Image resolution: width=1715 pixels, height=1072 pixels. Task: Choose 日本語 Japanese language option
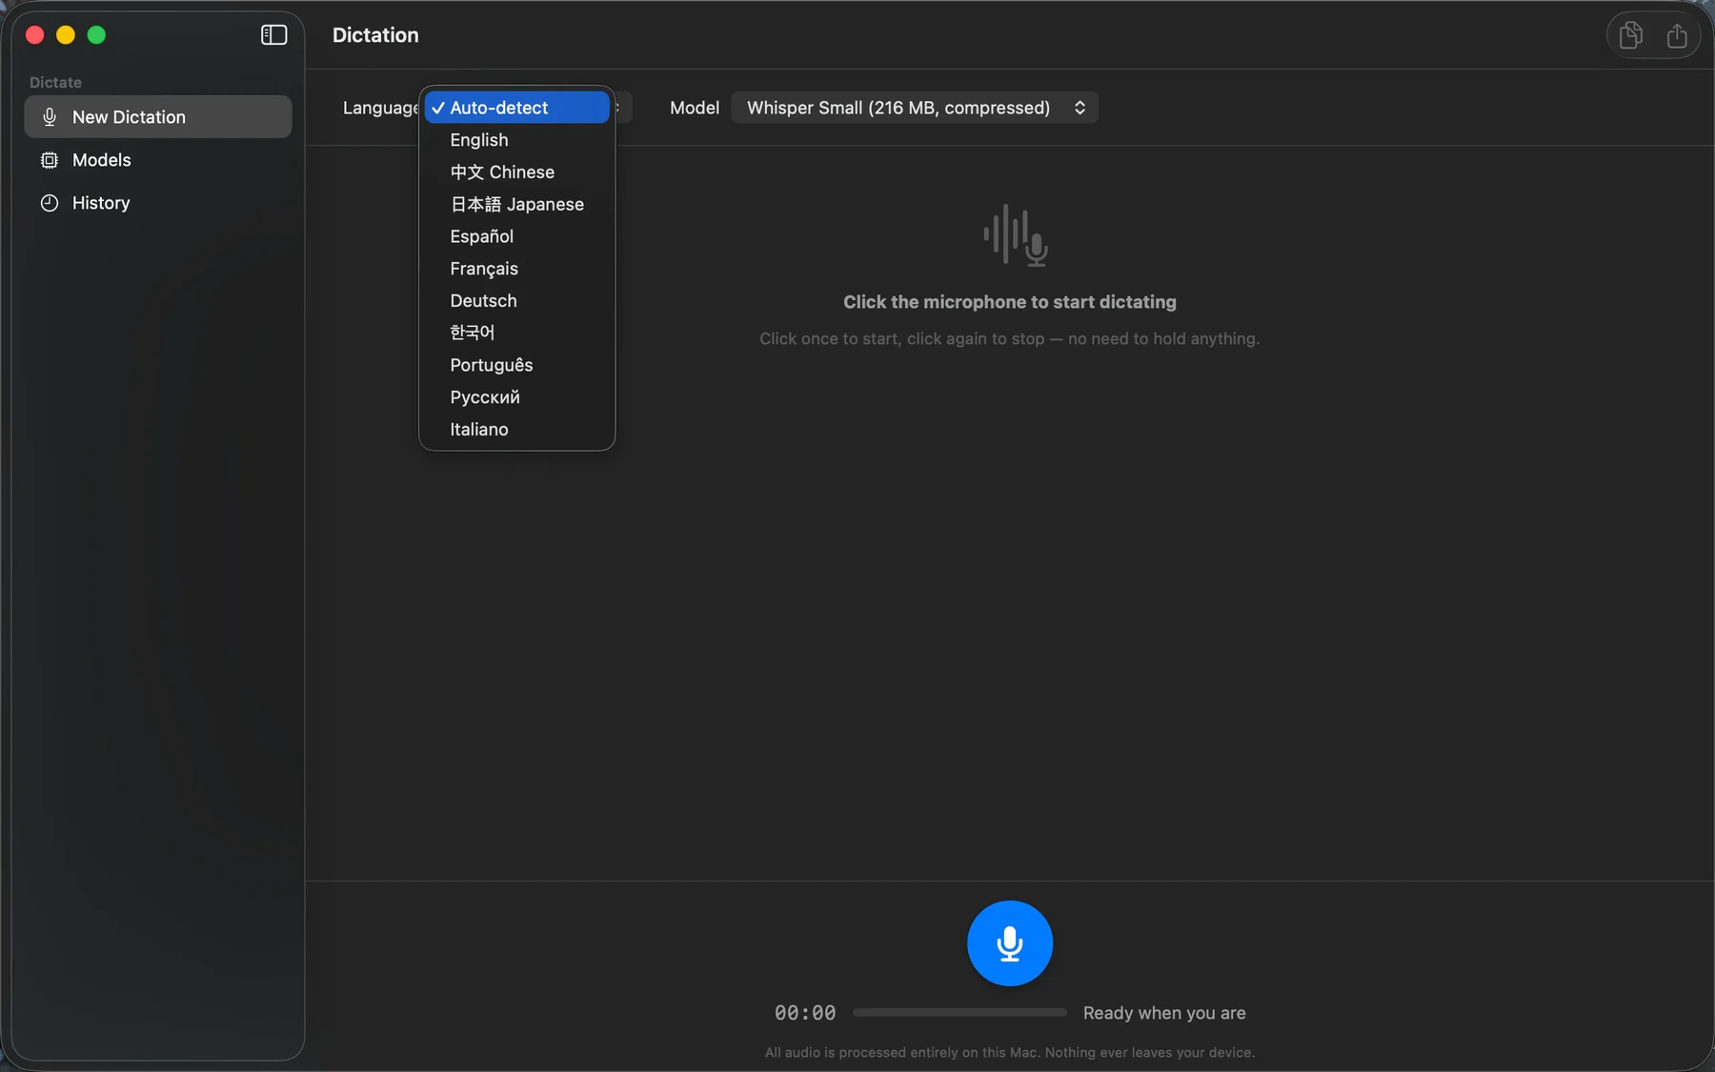[517, 204]
